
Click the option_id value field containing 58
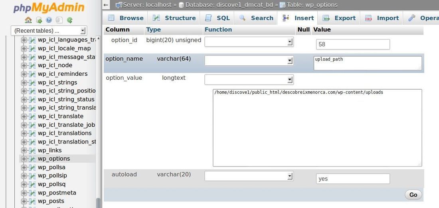click(353, 45)
